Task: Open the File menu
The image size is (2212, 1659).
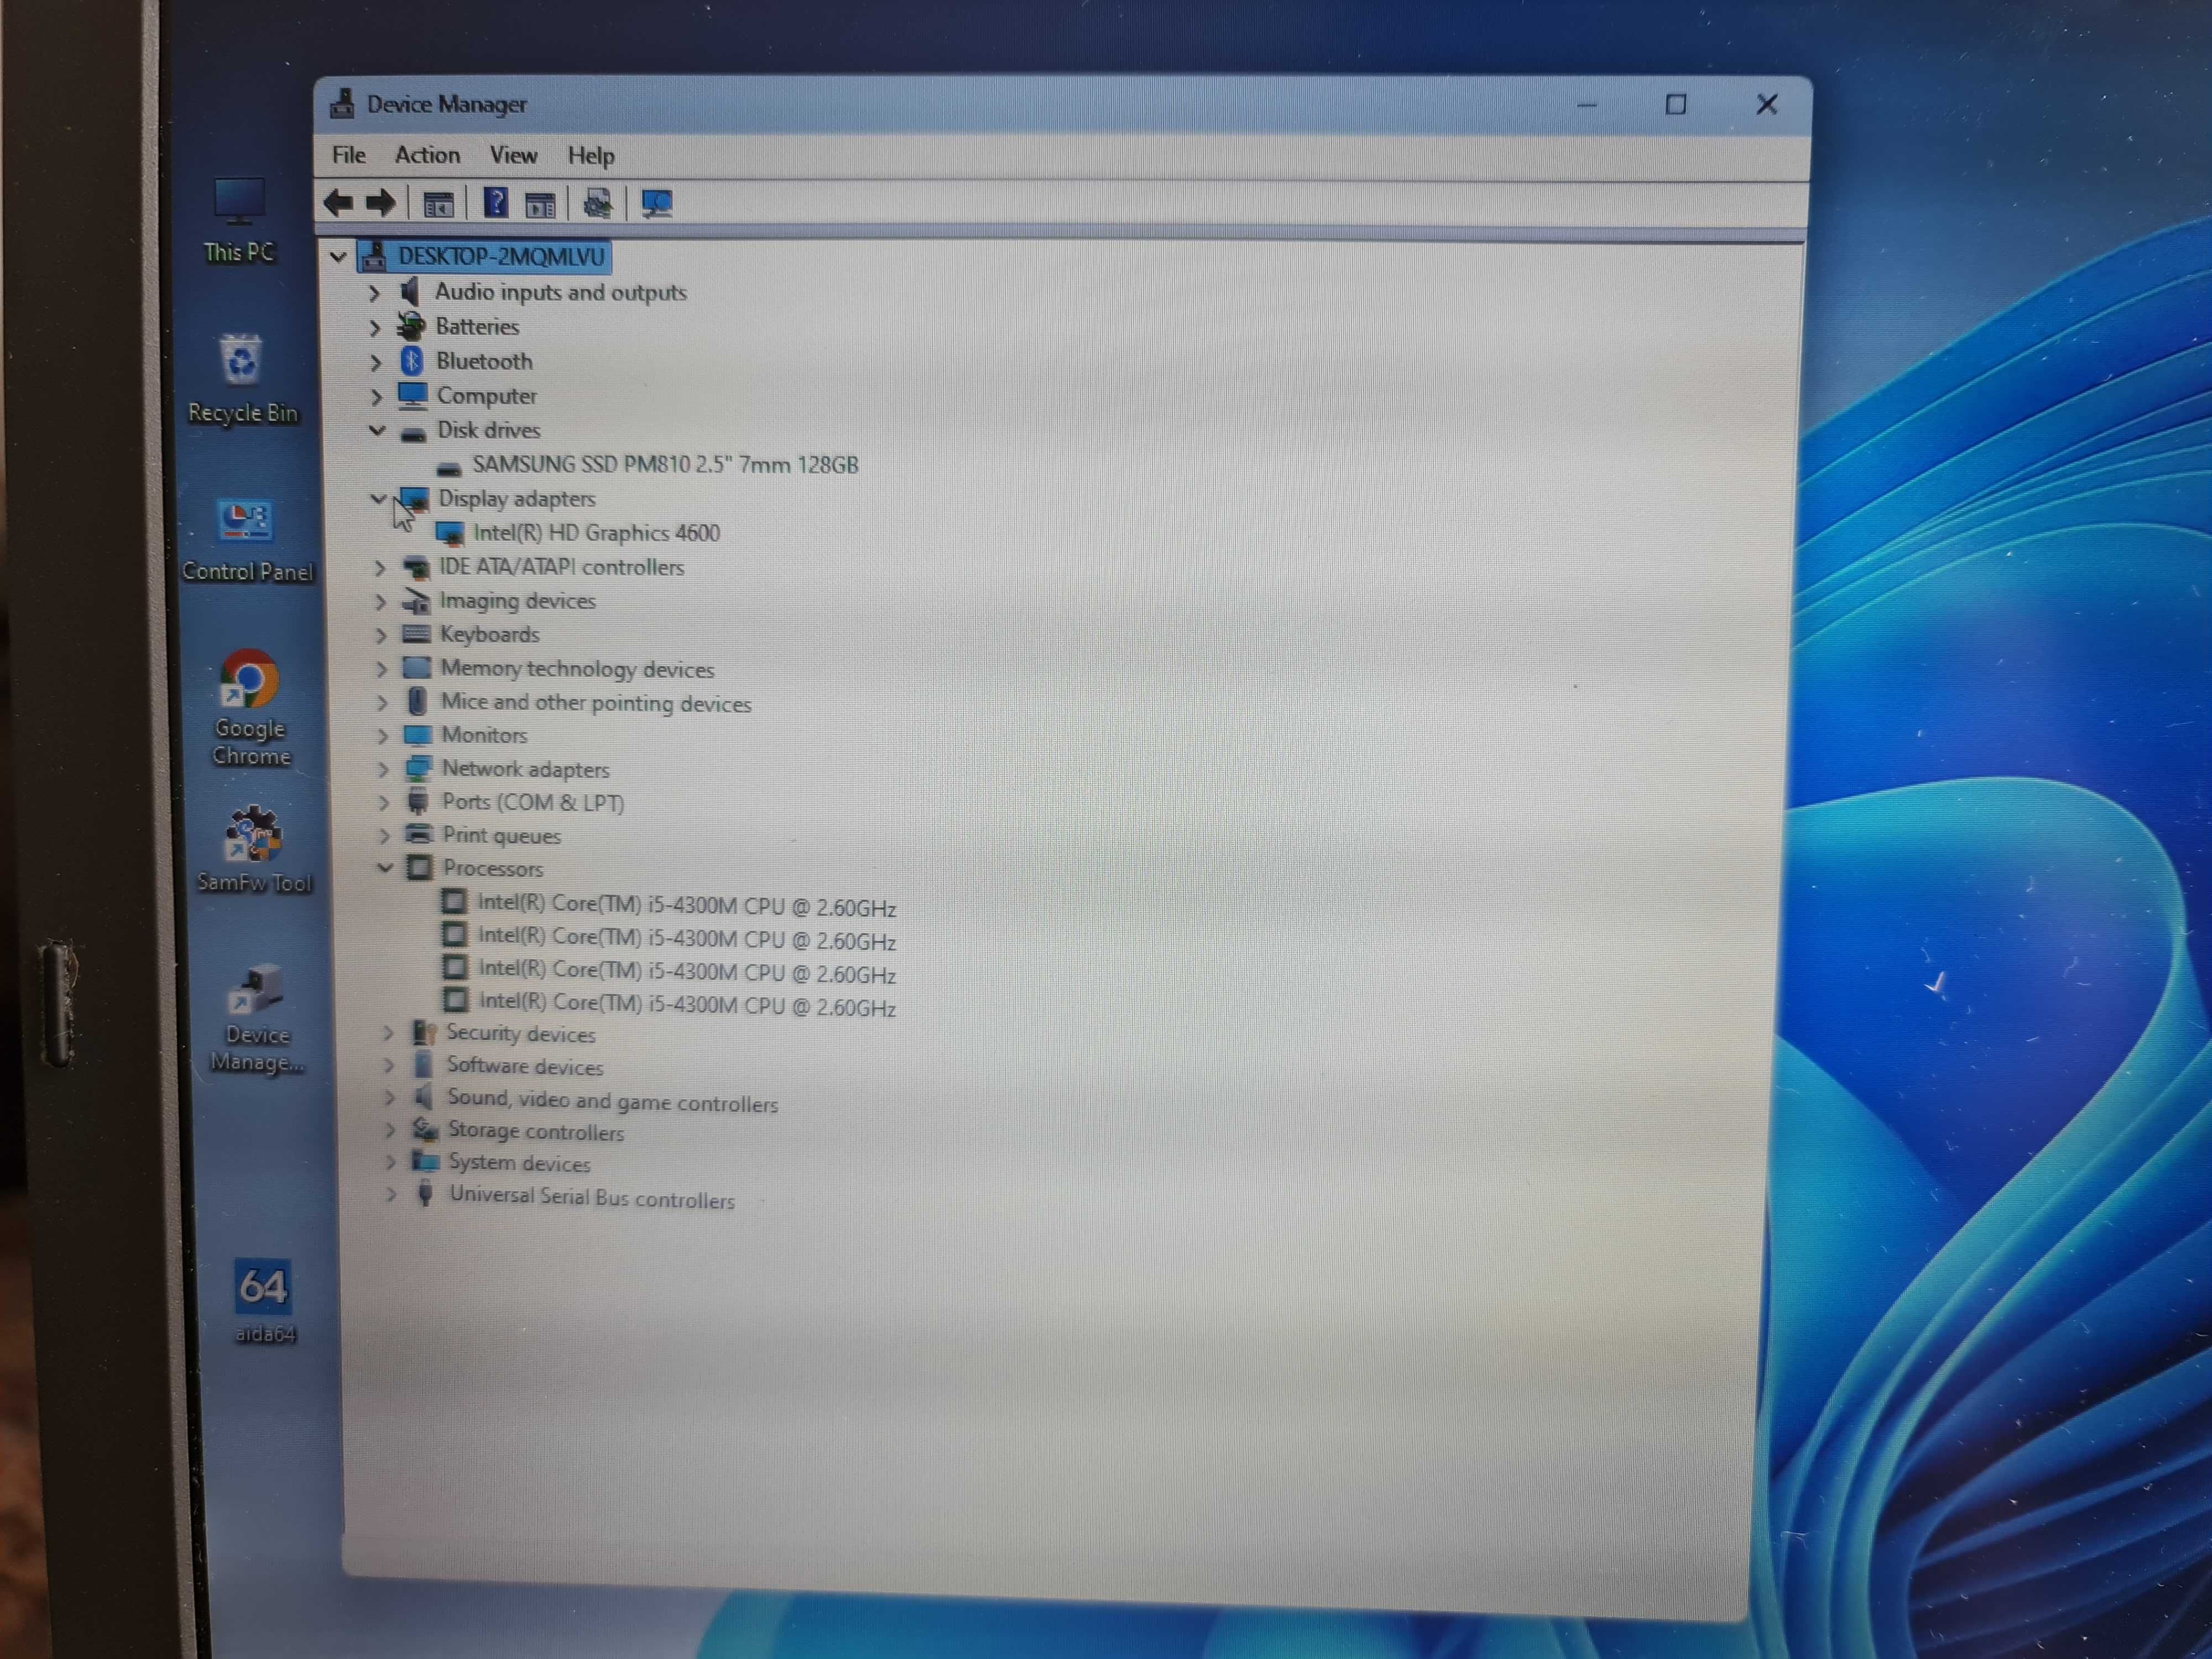Action: pos(349,155)
